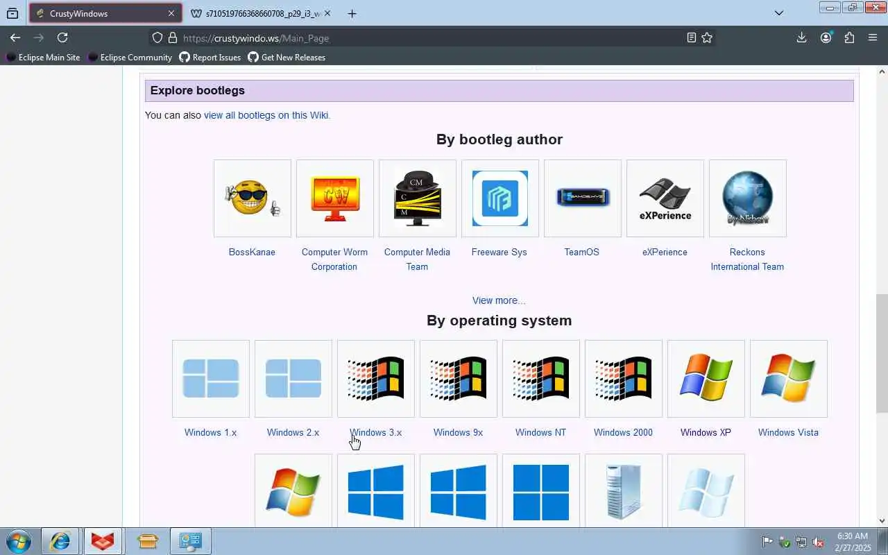Open the Windows Vista text link

788,432
